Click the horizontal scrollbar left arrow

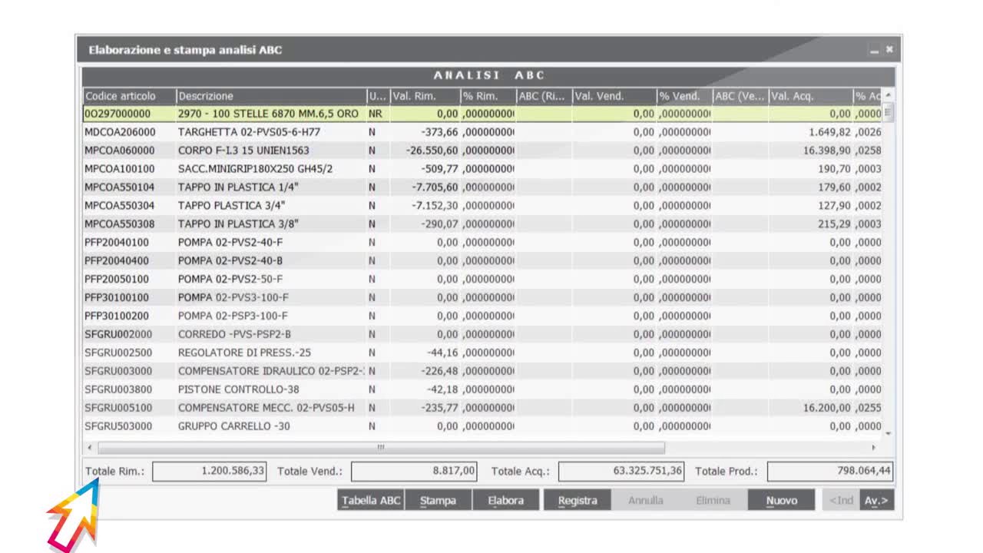pos(90,447)
